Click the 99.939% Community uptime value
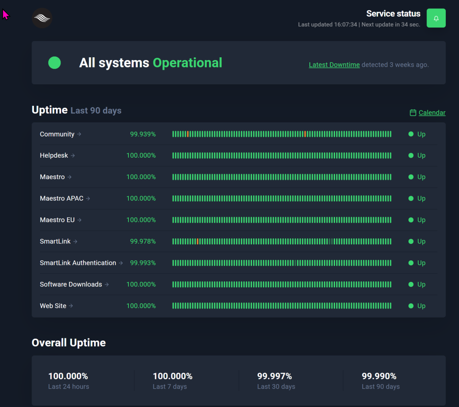 143,134
